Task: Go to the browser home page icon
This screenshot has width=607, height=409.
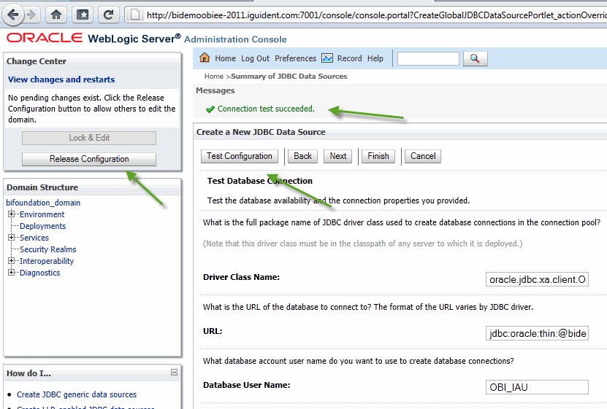Action: click(x=56, y=15)
